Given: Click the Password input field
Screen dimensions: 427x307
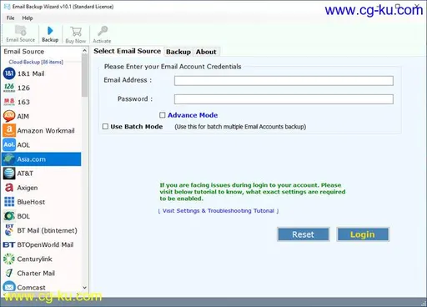Looking at the screenshot, I should click(284, 99).
